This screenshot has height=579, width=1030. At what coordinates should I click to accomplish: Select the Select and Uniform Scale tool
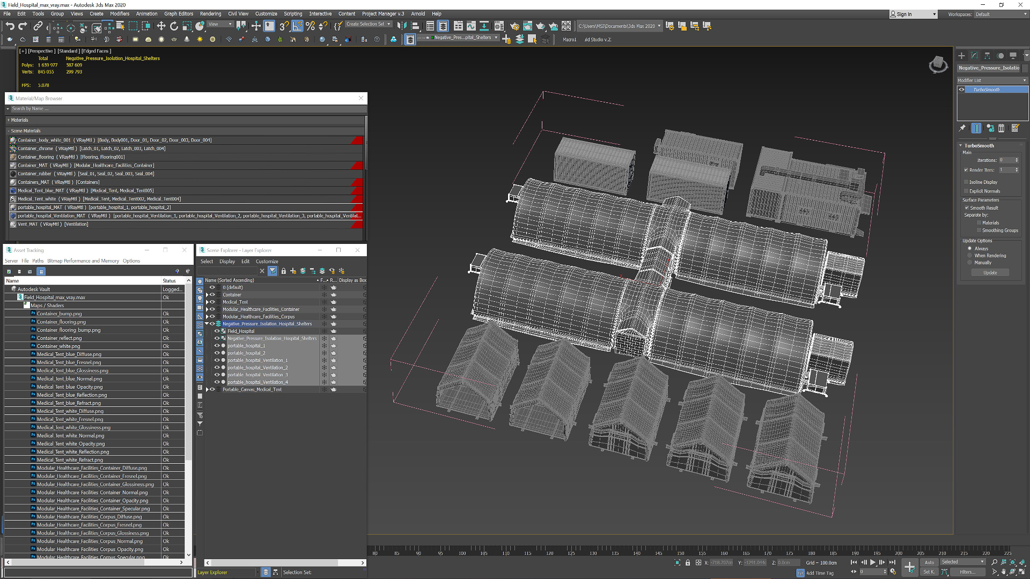tap(187, 26)
